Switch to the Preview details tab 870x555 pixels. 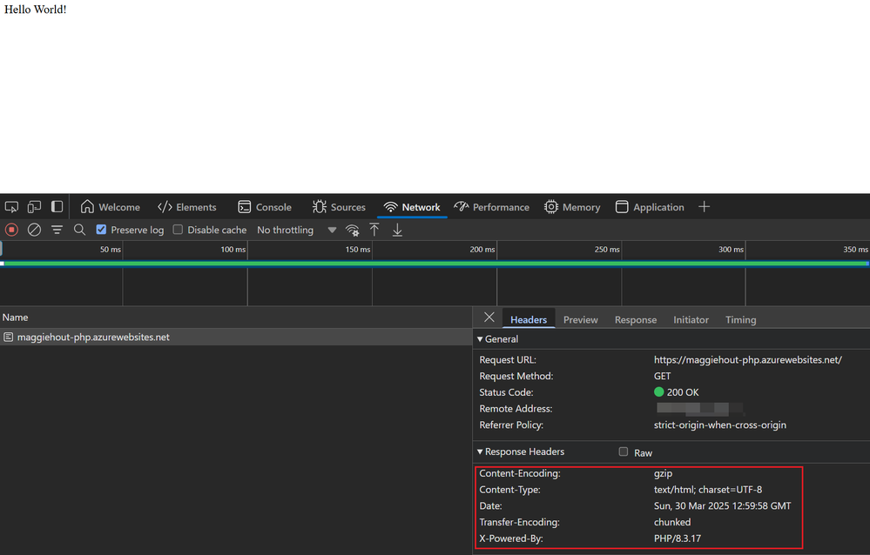tap(580, 319)
